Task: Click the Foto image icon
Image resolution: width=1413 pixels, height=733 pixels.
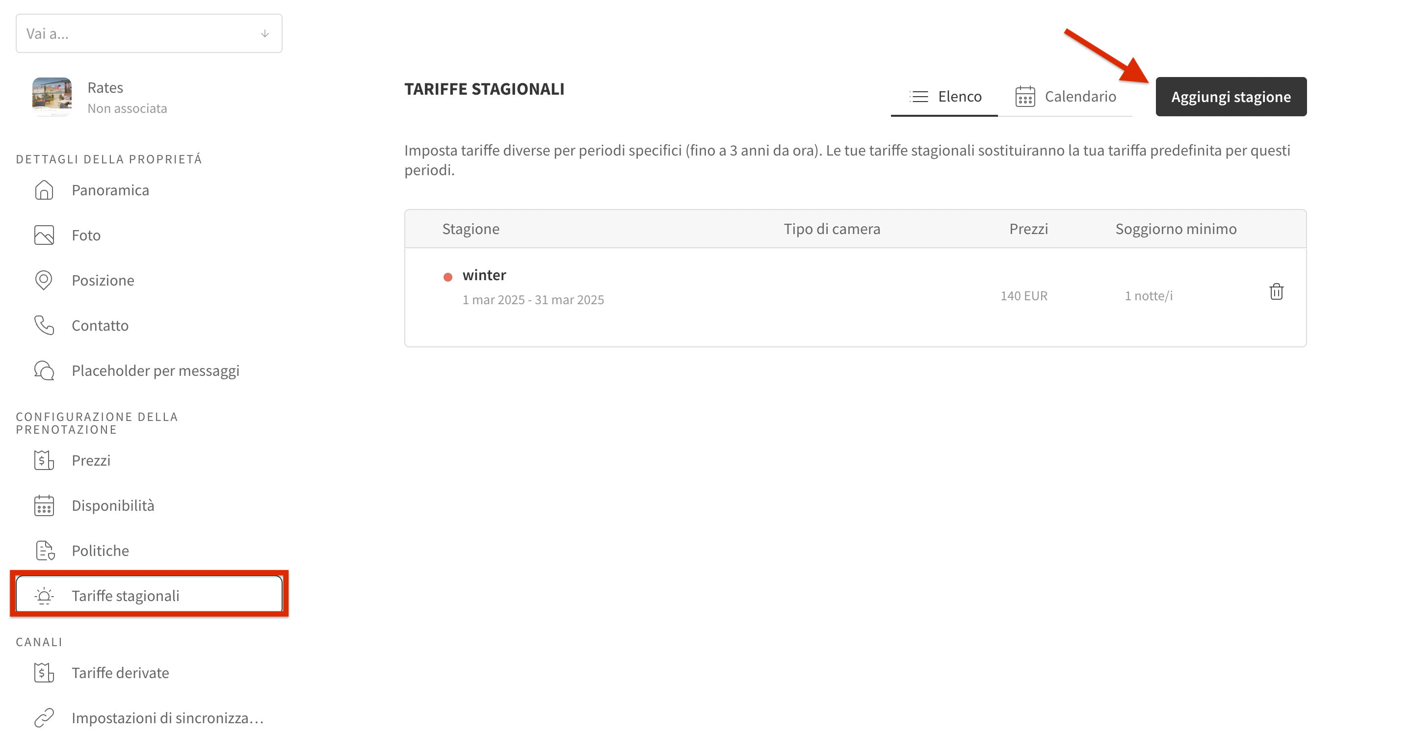Action: 44,235
